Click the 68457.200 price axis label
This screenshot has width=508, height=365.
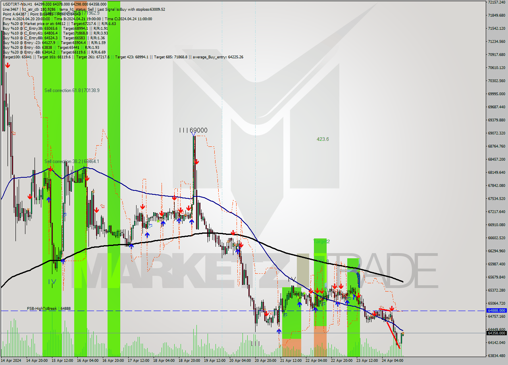tap(496, 159)
